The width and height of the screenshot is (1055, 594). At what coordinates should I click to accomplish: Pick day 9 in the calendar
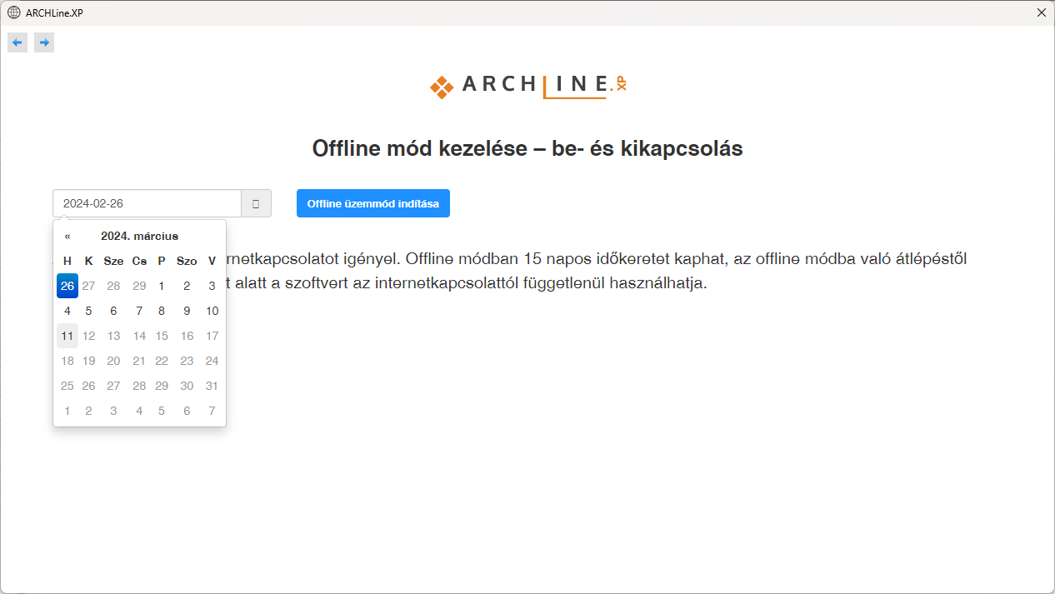[x=187, y=311]
